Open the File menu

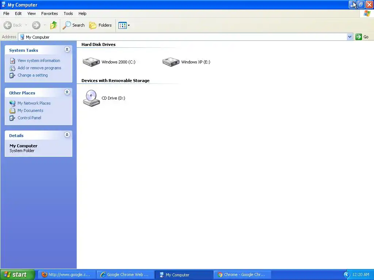pos(7,13)
